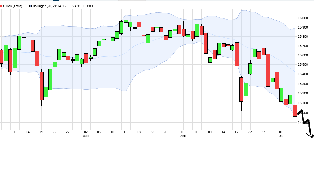This screenshot has height=171, width=314.
Task: Click the 05. date label on the time axis
Action: (99, 132)
